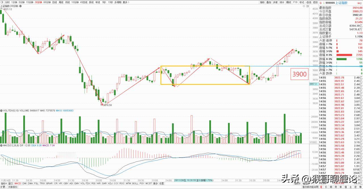Screen dimensions: 363x189
Task: Open dropdown beside 上证指数(30分钟) title
Action: click(20, 6)
